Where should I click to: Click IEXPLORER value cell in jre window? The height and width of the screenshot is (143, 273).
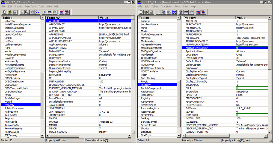(252, 115)
